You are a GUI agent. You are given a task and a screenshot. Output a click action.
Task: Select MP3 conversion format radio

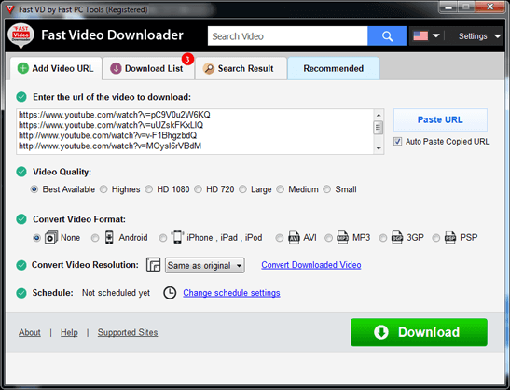click(x=328, y=238)
